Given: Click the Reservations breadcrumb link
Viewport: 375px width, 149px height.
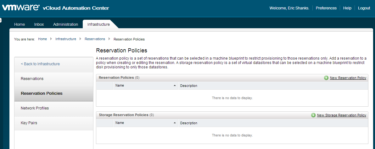Looking at the screenshot, I should pyautogui.click(x=95, y=39).
